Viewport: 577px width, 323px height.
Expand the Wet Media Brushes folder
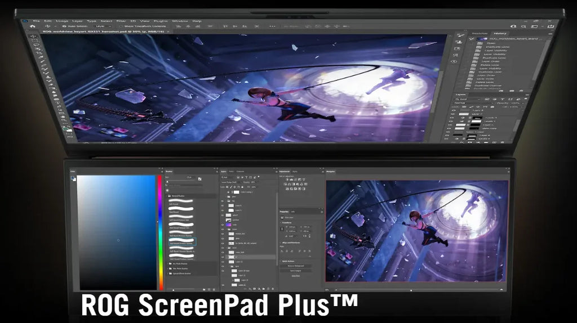(167, 268)
